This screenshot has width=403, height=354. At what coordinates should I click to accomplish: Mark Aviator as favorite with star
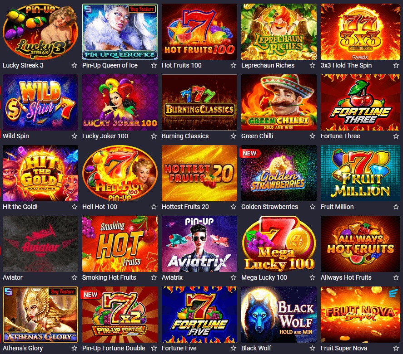point(74,277)
